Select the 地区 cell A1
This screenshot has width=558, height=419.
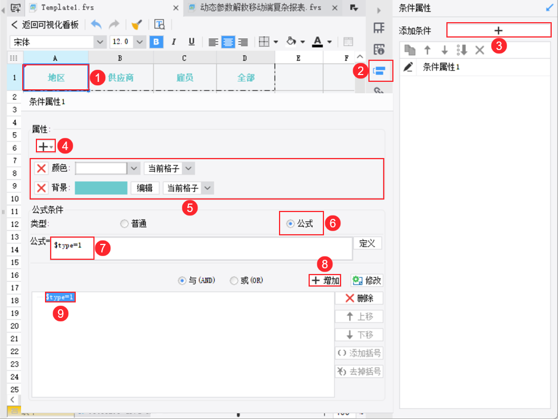(x=56, y=77)
